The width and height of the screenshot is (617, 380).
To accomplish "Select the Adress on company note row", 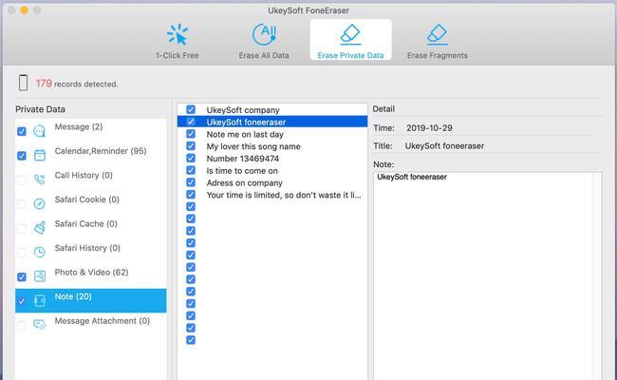I will click(x=272, y=182).
